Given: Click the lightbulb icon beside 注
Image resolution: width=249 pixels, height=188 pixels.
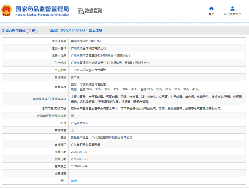Looking at the screenshot, I should 62,181.
